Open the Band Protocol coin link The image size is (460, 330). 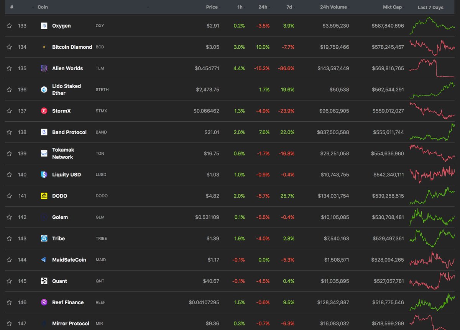coord(69,132)
